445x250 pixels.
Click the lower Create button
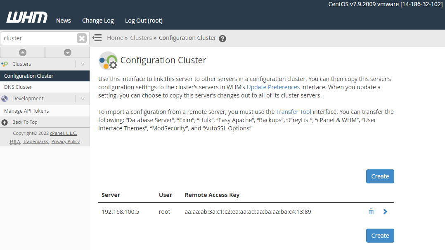pyautogui.click(x=380, y=236)
